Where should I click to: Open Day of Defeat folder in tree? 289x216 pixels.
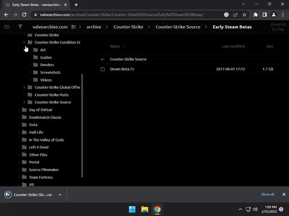click(x=41, y=110)
